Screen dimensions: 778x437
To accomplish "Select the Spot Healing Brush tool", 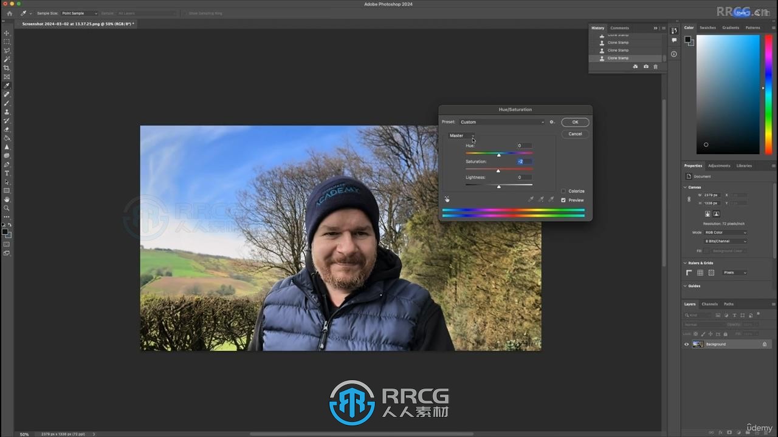I will click(x=7, y=94).
